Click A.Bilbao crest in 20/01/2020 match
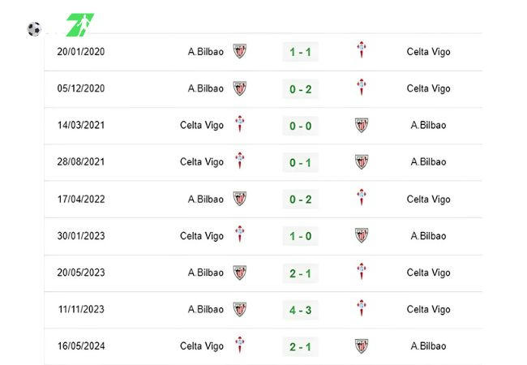Image resolution: width=527 pixels, height=365 pixels. (x=240, y=51)
